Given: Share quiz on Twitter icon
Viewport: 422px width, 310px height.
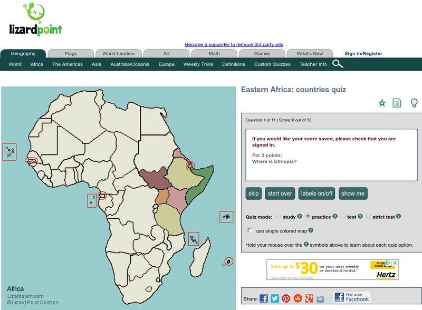Looking at the screenshot, I should pos(275,298).
